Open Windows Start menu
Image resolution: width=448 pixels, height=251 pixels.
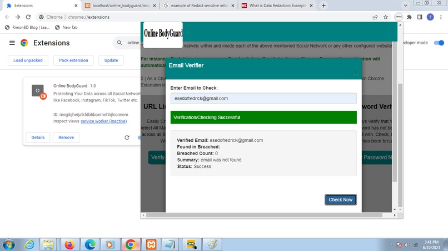tap(8, 245)
